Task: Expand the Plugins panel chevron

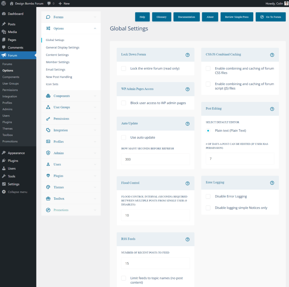Action: 95,176
